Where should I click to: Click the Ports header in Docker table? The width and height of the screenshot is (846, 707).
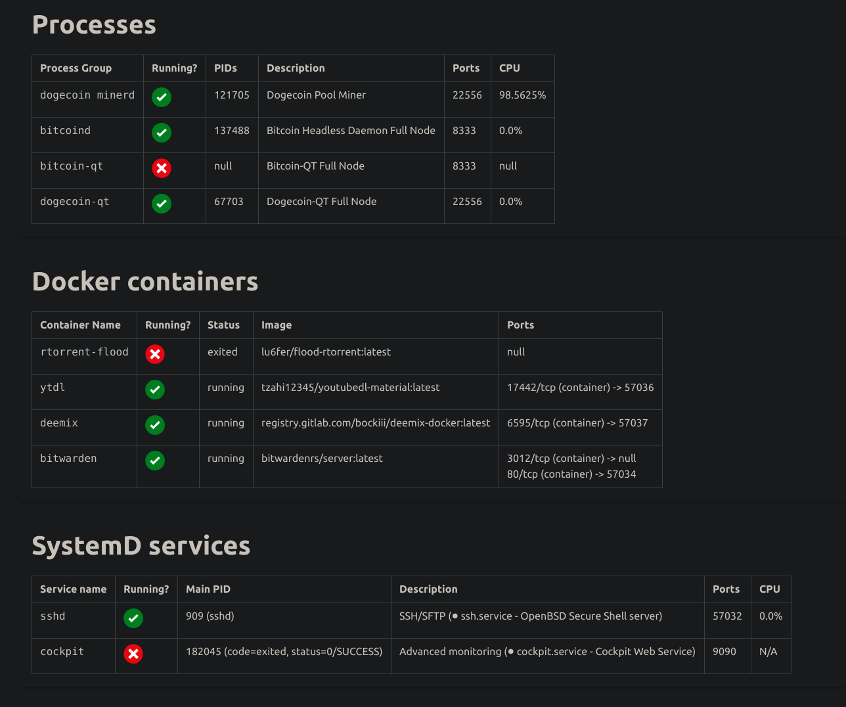coord(520,325)
